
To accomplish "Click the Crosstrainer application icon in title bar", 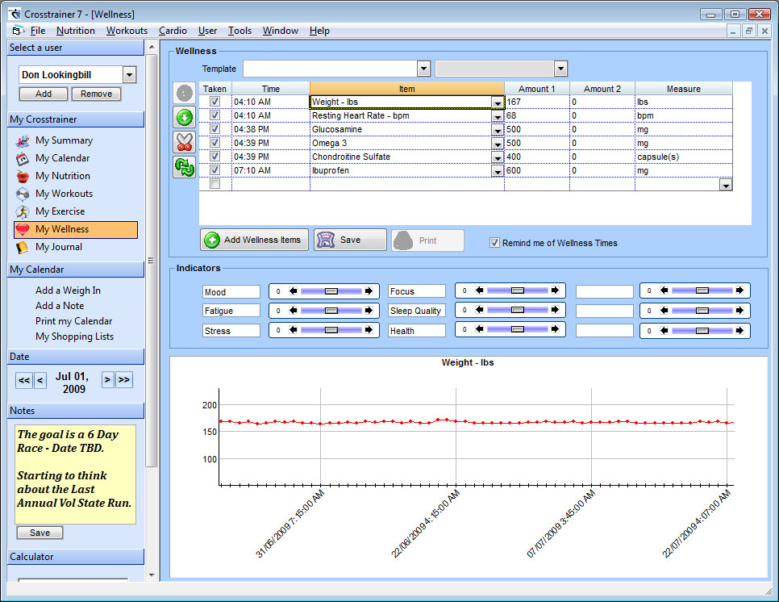I will [15, 14].
